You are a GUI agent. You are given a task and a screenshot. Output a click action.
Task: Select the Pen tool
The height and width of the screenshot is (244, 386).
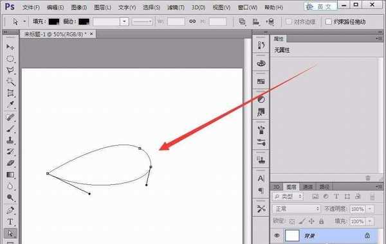point(10,210)
